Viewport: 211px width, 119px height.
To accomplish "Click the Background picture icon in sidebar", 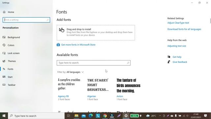I will tap(4, 37).
